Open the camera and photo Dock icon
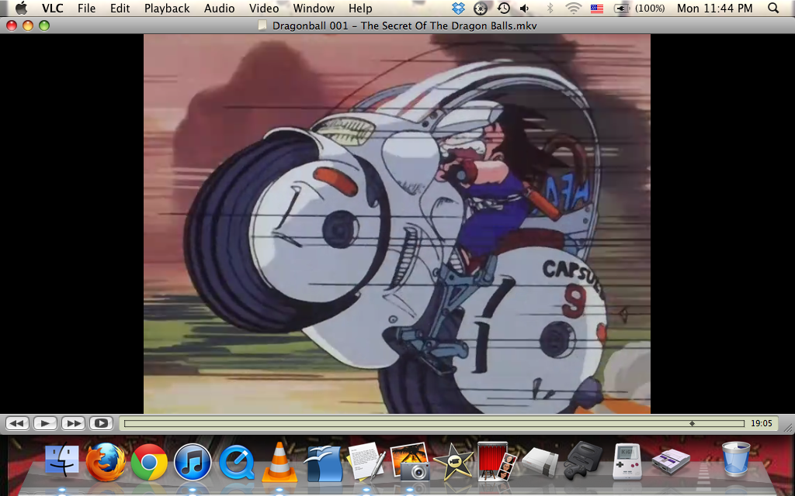This screenshot has height=496, width=795. pos(410,461)
